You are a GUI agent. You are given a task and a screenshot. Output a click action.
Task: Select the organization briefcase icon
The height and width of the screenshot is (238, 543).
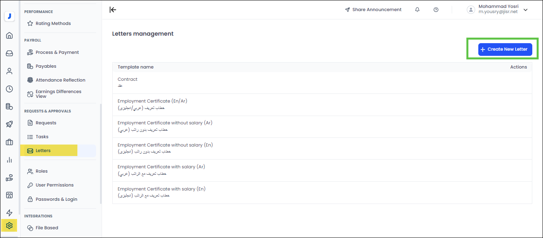coord(9,142)
